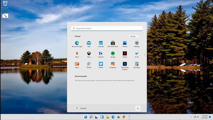Image resolution: width=213 pixels, height=120 pixels.
Task: Launch PicsArt
Action: 89,65
